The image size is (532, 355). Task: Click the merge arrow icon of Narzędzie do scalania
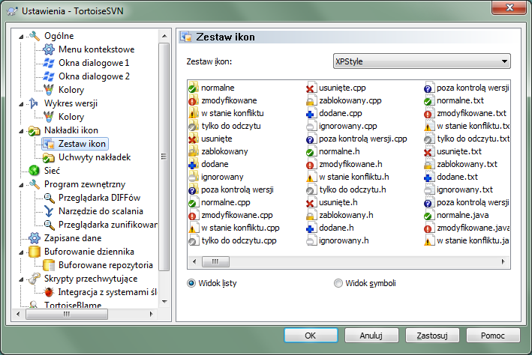pos(49,211)
